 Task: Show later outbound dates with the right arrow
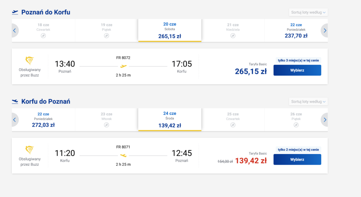325,31
